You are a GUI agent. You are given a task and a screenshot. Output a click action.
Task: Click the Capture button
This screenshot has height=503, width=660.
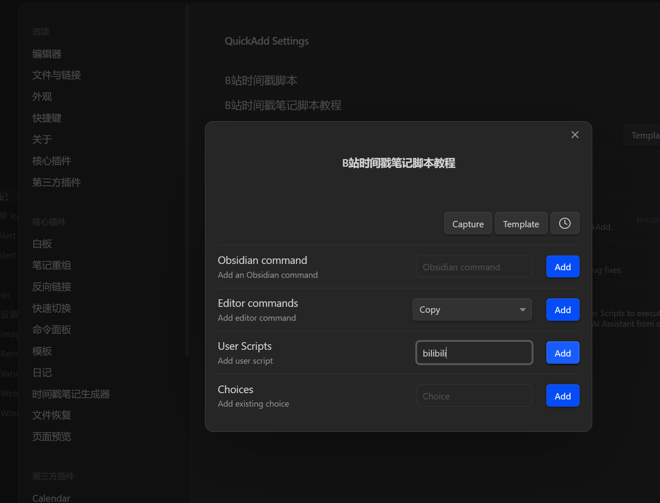point(468,224)
